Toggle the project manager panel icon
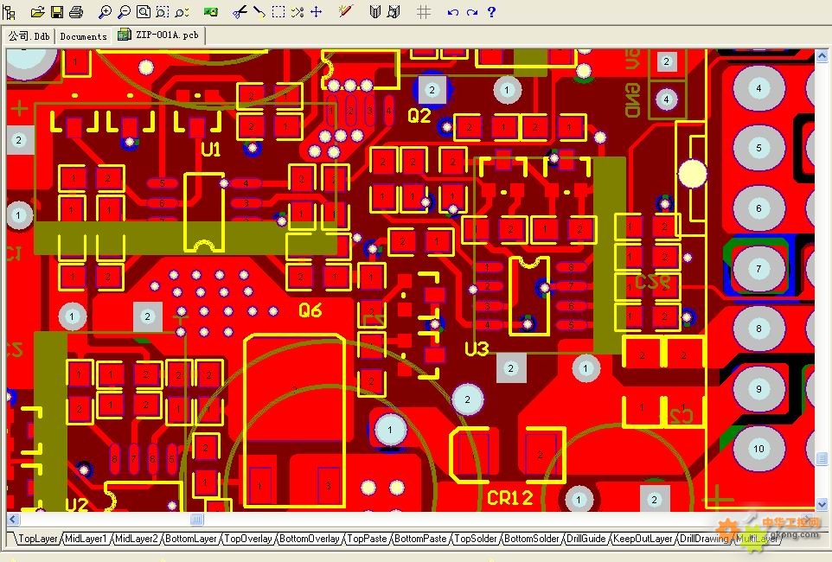Viewport: 832px width, 562px height. 9,12
